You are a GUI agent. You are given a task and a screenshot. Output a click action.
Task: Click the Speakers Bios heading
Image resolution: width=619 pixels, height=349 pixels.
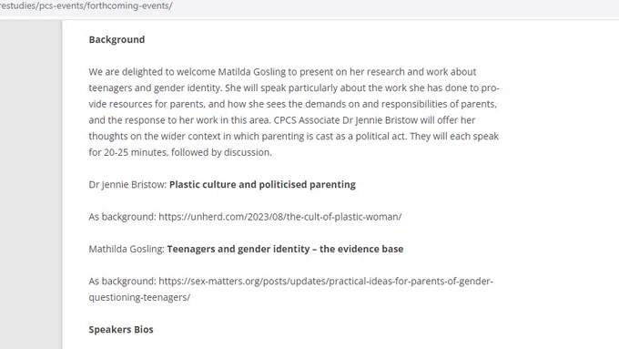(121, 329)
